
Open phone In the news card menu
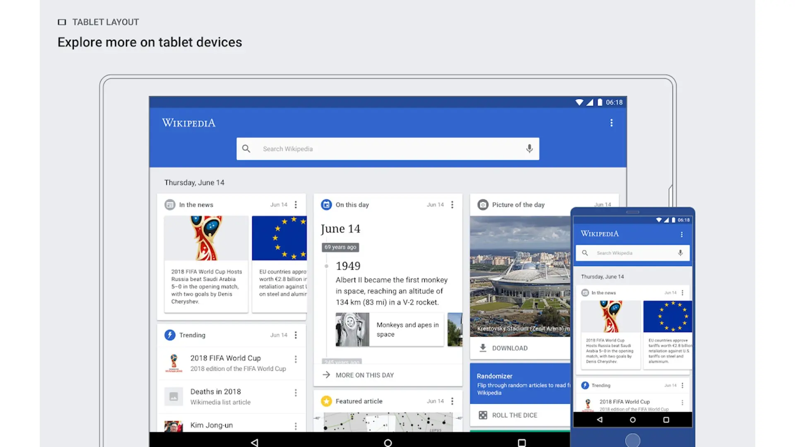[x=682, y=293]
